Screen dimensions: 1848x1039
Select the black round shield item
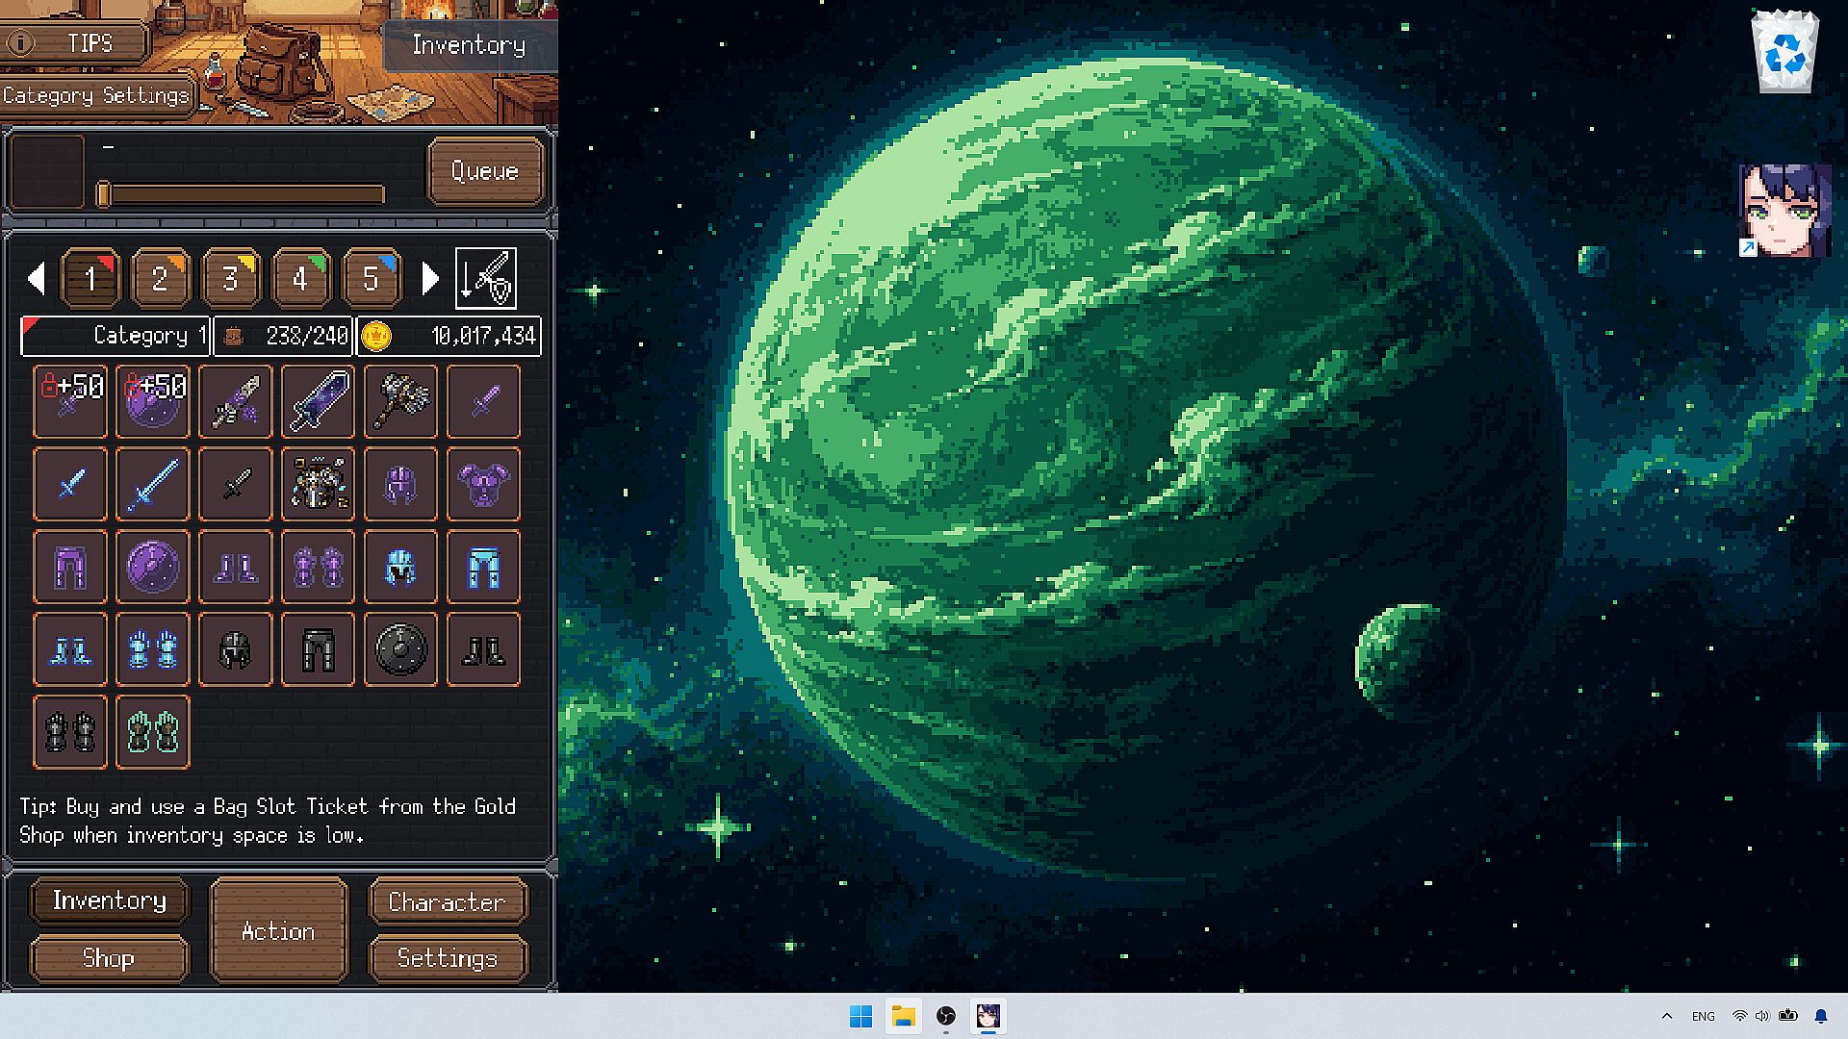coord(401,649)
